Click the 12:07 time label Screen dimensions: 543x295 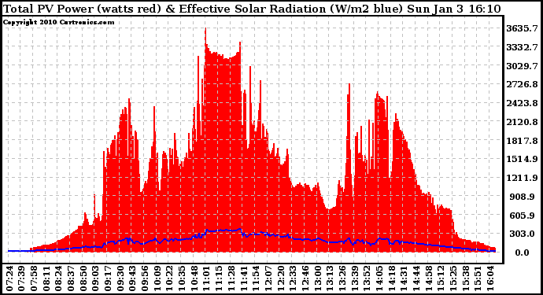click(268, 279)
